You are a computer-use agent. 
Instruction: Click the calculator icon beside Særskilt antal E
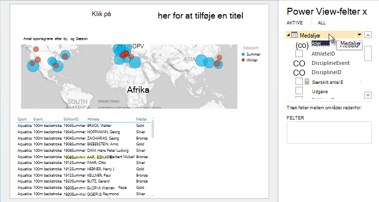pos(307,81)
